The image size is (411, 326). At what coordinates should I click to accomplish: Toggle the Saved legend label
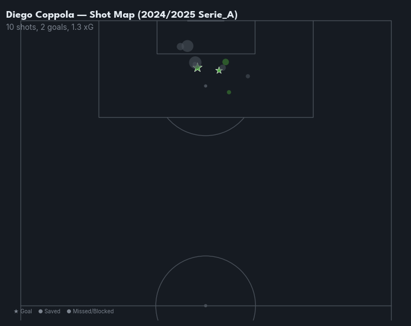click(52, 312)
